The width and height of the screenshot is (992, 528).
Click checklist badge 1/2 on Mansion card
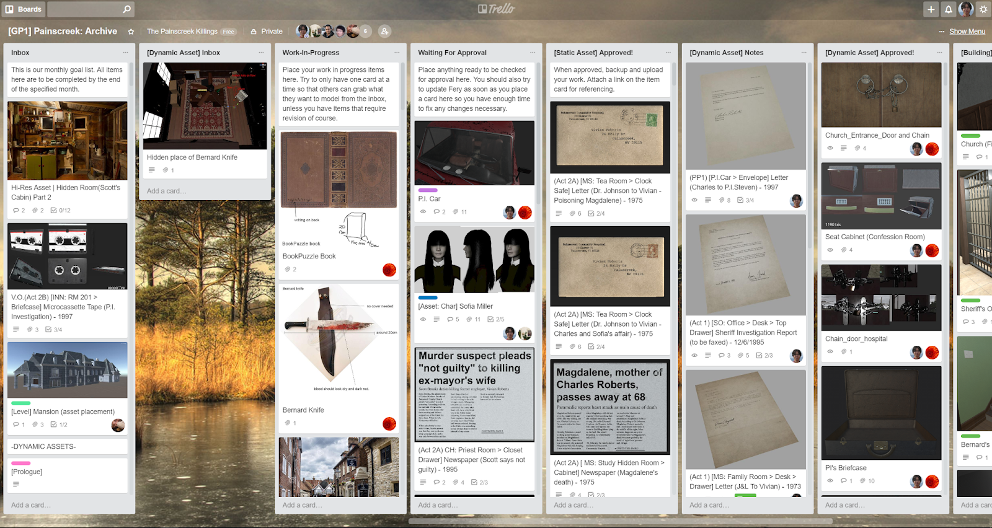59,425
